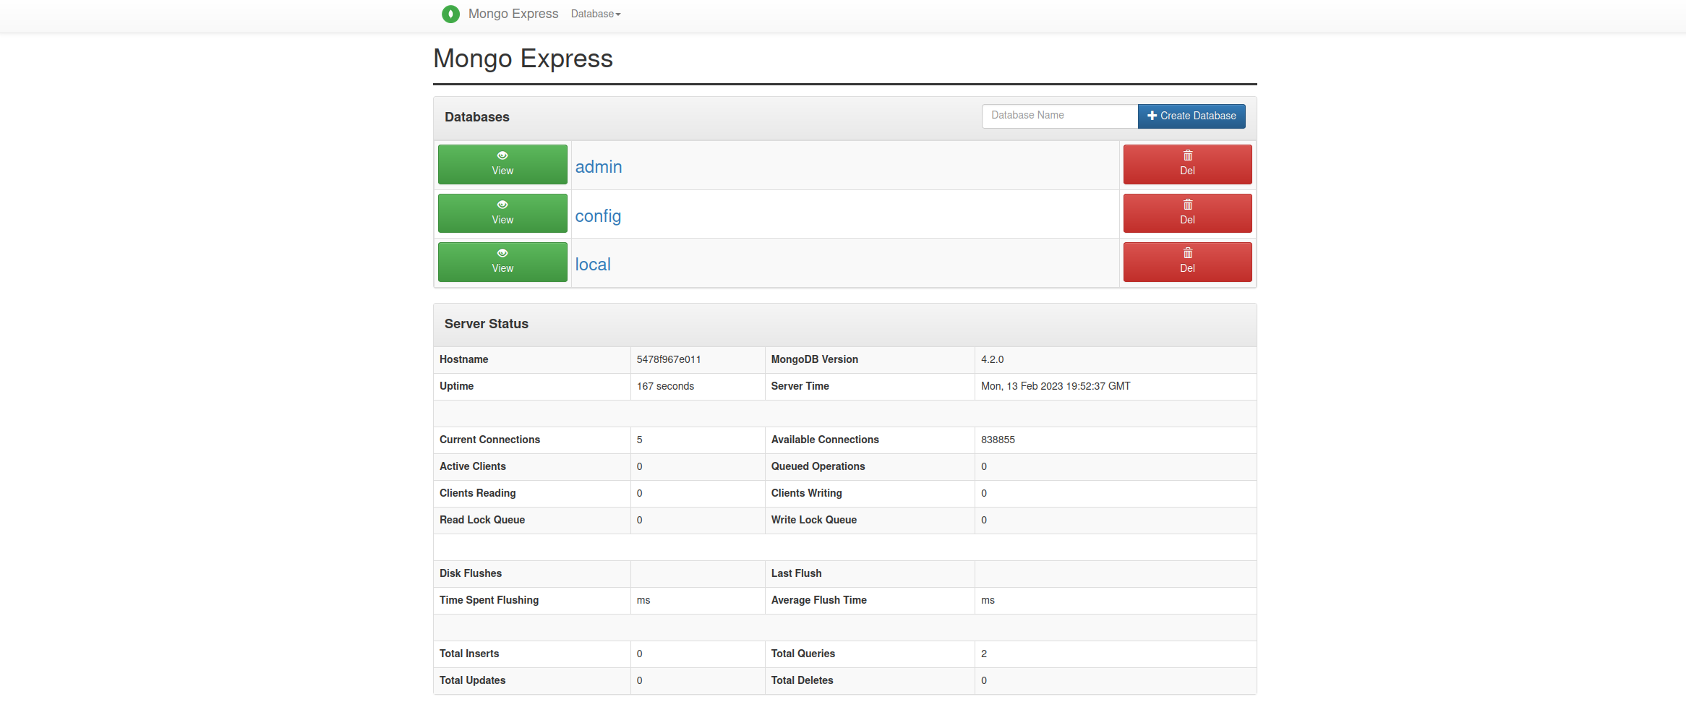1686x702 pixels.
Task: Click the Active Clients label
Action: (x=473, y=466)
